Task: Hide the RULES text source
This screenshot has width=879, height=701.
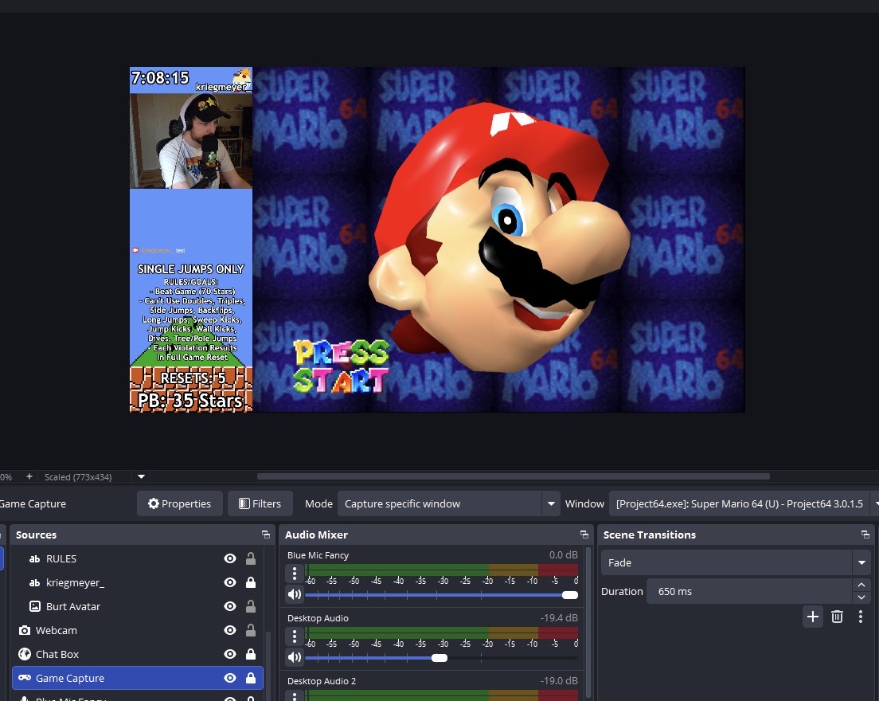Action: pos(230,559)
